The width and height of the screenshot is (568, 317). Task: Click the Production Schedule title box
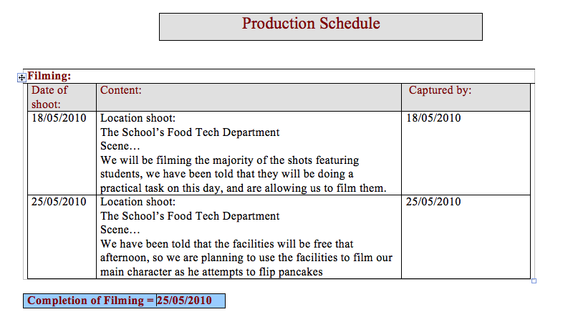click(x=320, y=26)
